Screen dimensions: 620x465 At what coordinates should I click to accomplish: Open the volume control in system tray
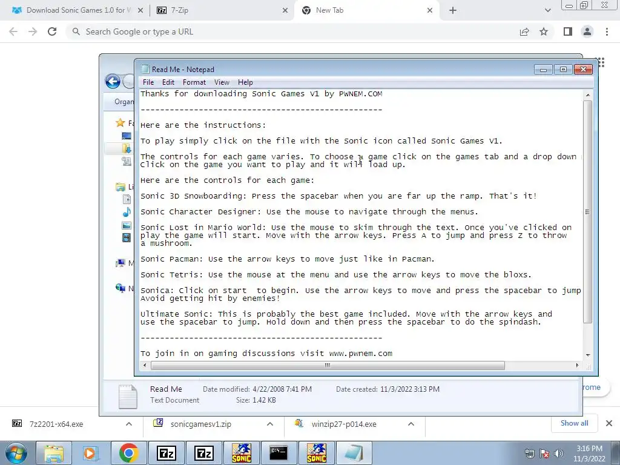tap(559, 453)
